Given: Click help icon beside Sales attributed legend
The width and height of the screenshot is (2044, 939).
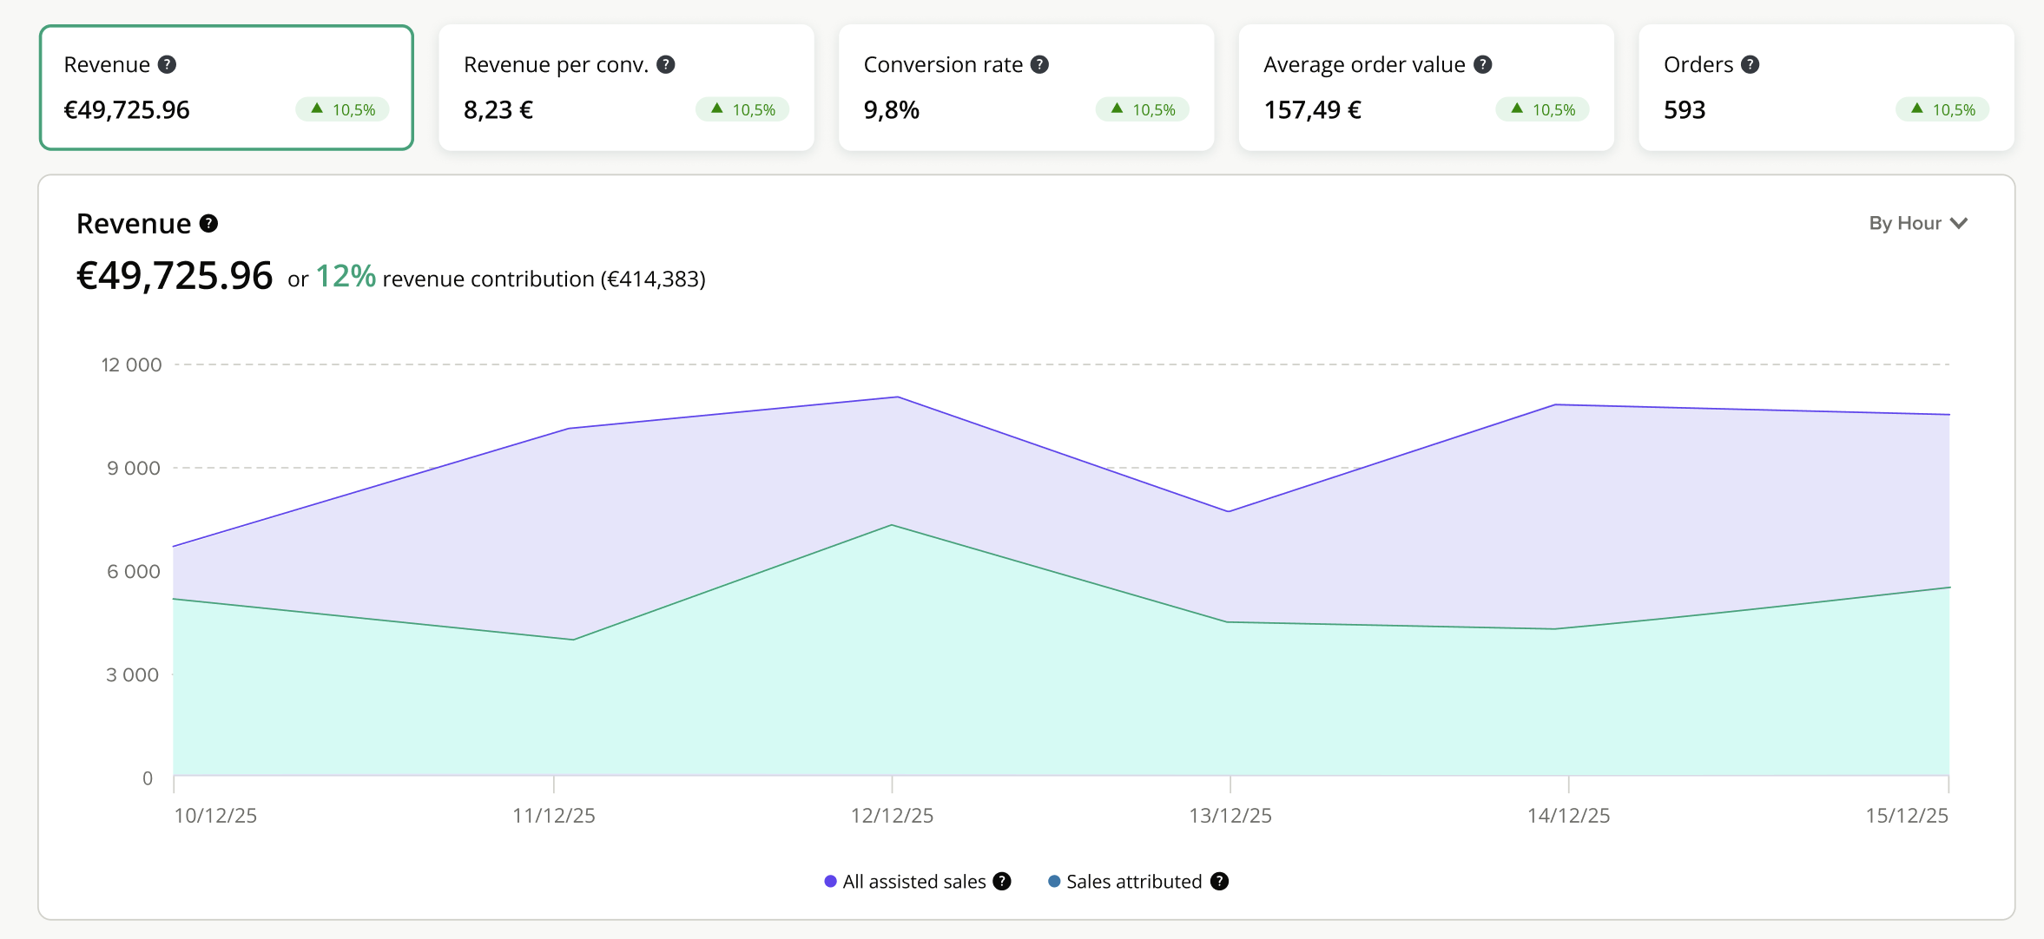Looking at the screenshot, I should [1219, 882].
